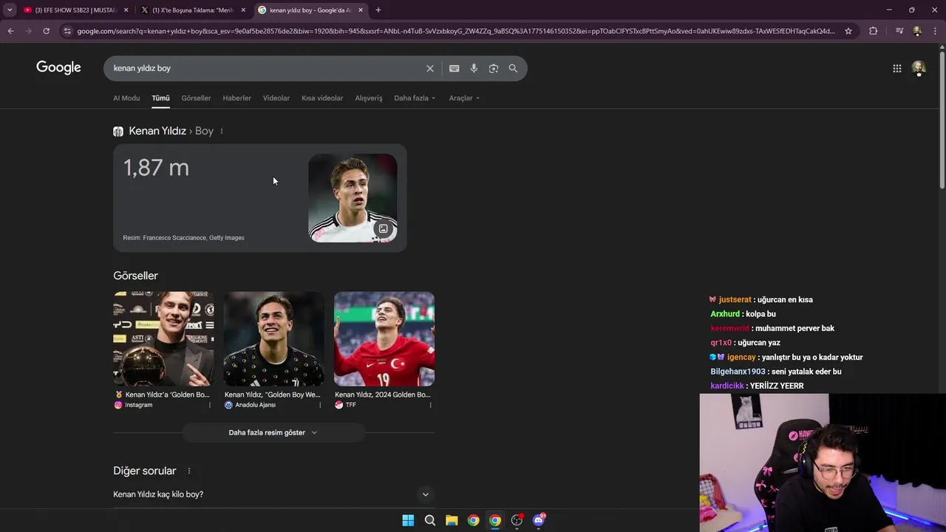Click the Görseller section heading
This screenshot has height=532, width=946.
click(135, 276)
